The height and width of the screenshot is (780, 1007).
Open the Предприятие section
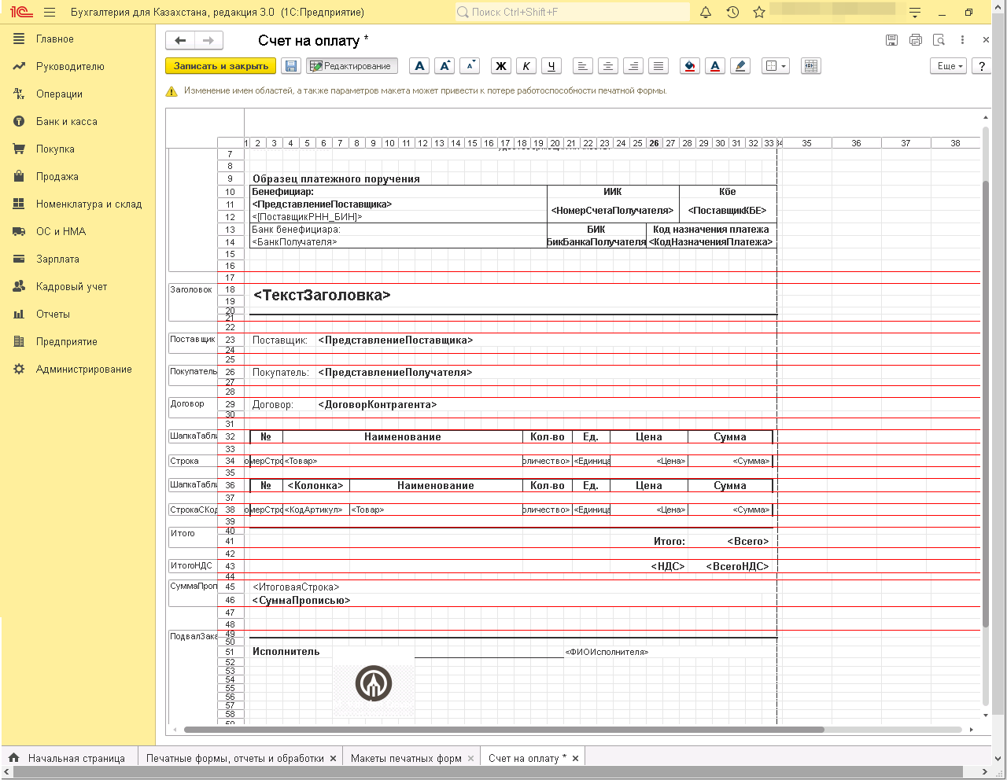(67, 341)
